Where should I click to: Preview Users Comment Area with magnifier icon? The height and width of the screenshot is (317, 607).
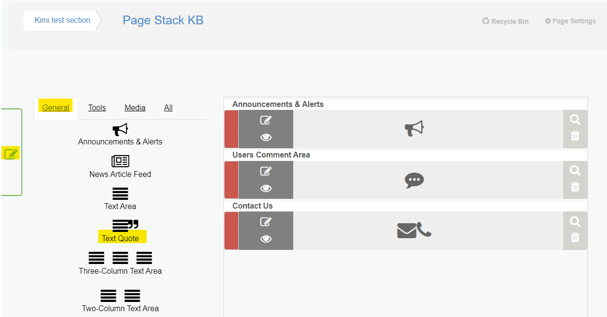(x=575, y=171)
